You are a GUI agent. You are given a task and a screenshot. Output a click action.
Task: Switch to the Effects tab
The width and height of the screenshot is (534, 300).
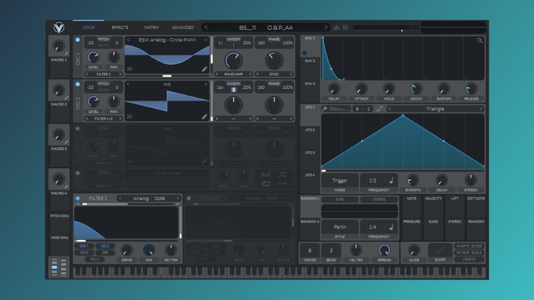(x=120, y=28)
